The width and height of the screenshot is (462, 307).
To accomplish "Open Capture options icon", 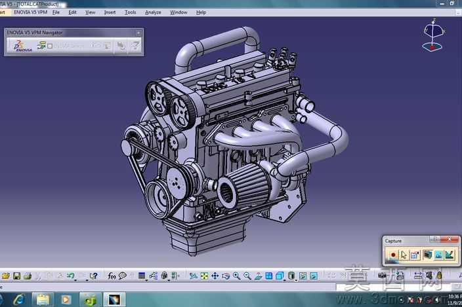I will [x=415, y=255].
